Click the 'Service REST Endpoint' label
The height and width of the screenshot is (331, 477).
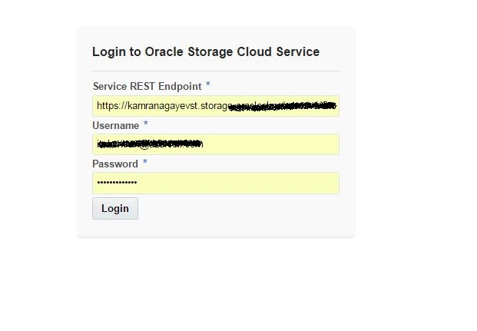point(147,86)
